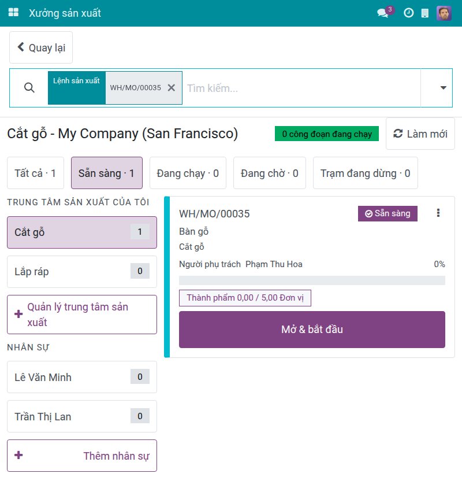
Task: Open the main apps grid menu
Action: (x=13, y=13)
